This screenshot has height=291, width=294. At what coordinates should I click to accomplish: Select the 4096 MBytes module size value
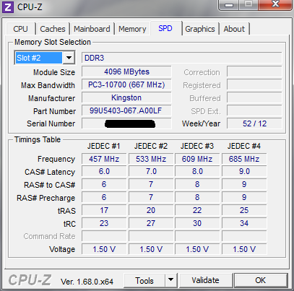coord(126,71)
